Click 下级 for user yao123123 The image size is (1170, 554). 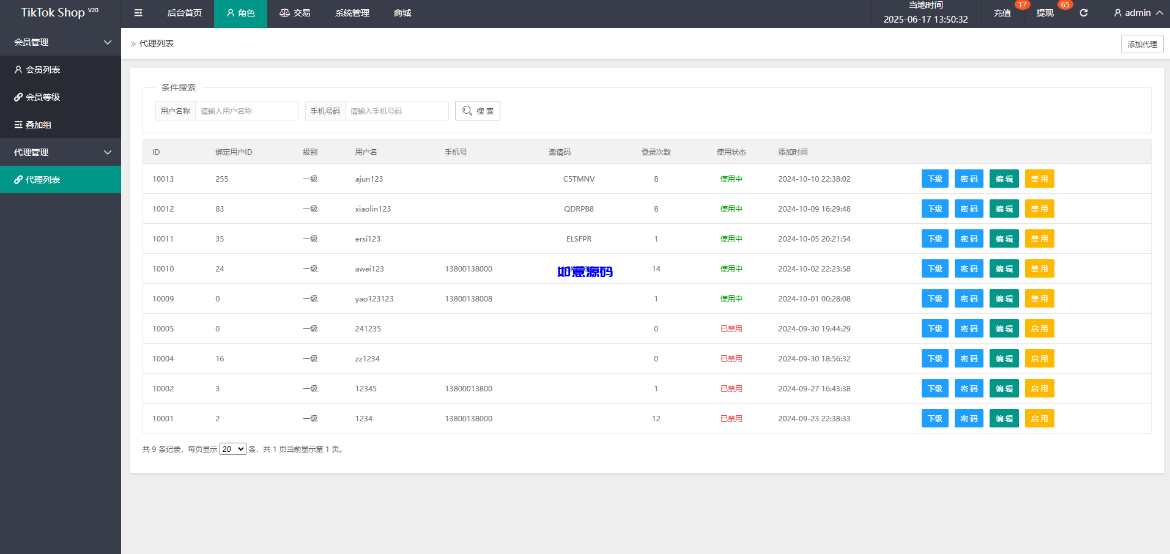point(935,298)
